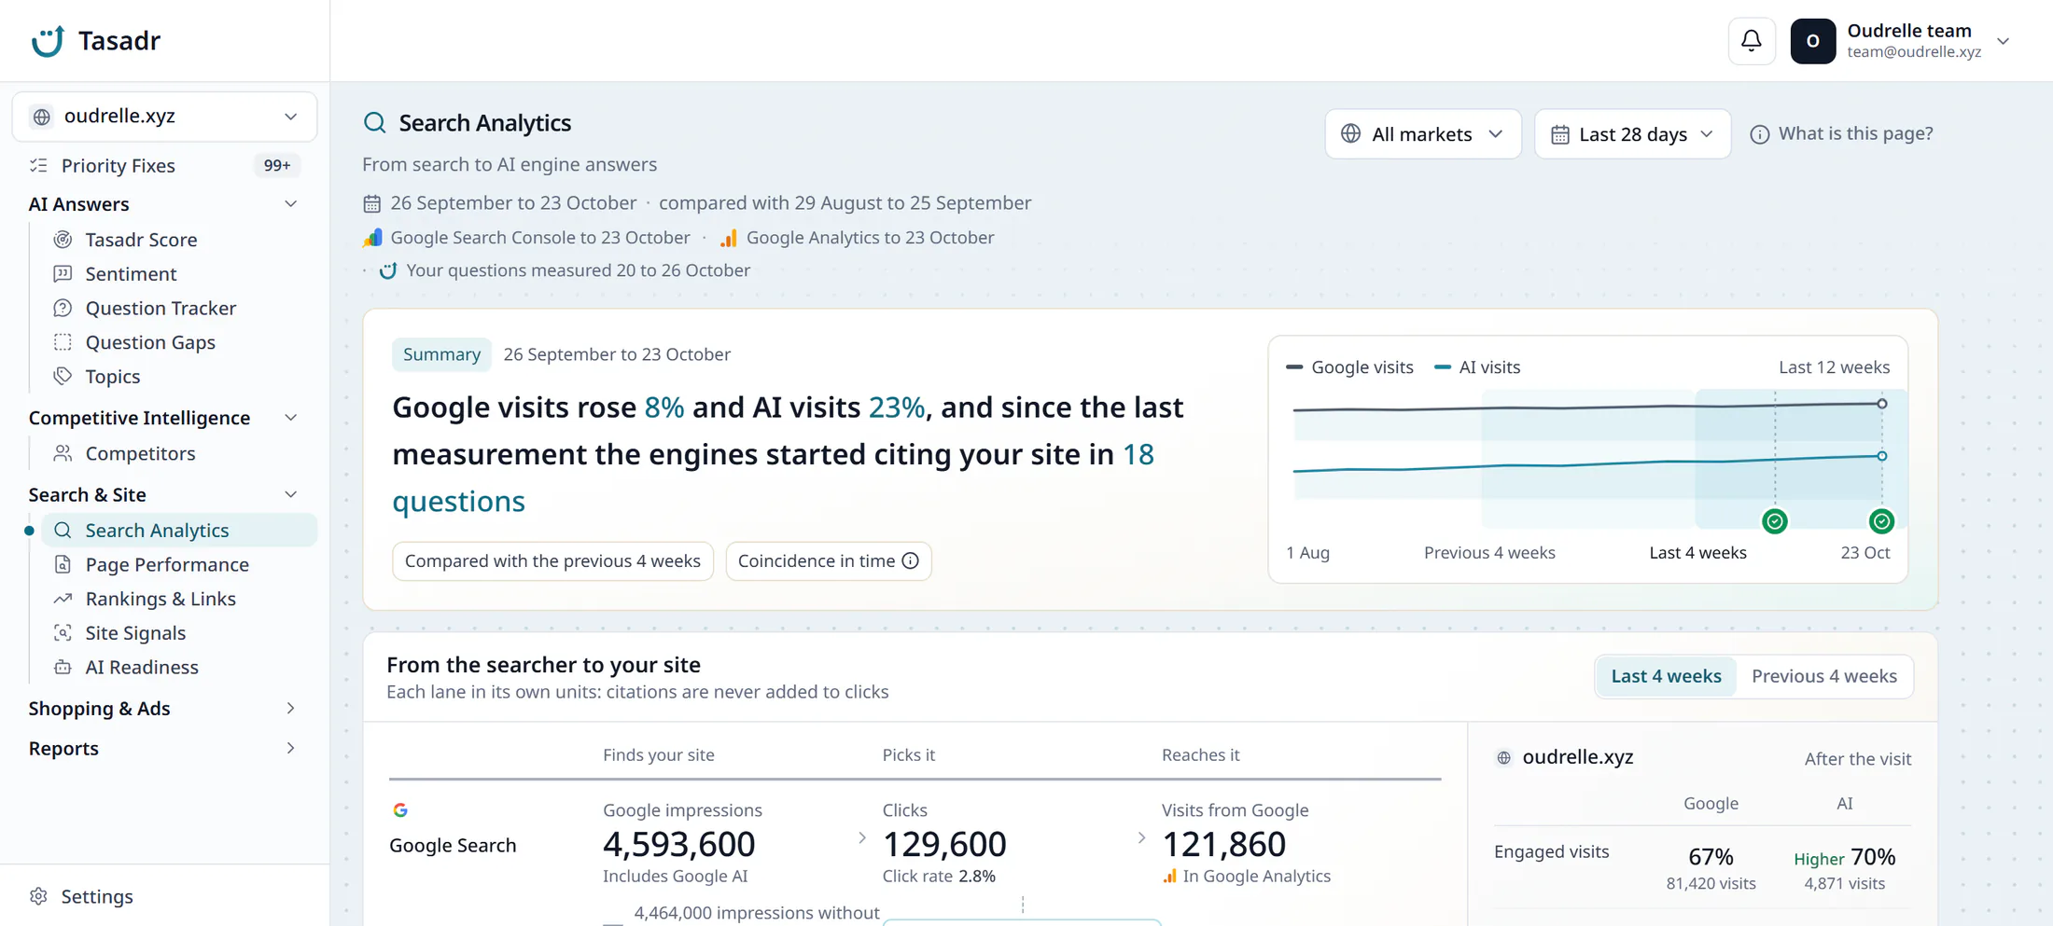Click the green measurement marker at 23 Oct
The image size is (2053, 926).
point(1881,521)
